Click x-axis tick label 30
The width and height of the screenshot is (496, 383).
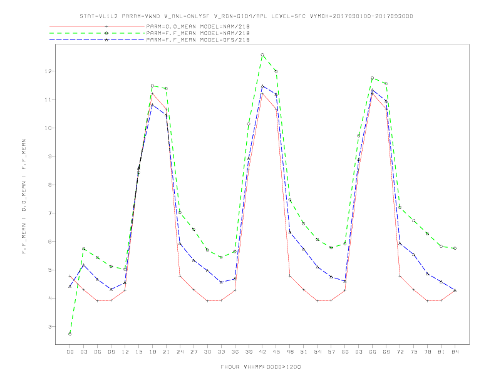207,352
